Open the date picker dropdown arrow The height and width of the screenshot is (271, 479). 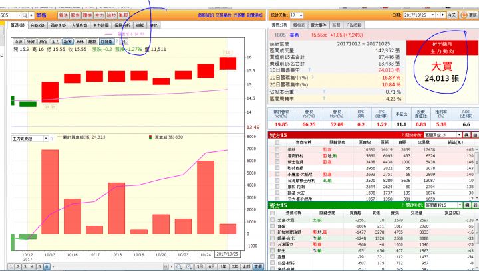(432, 15)
